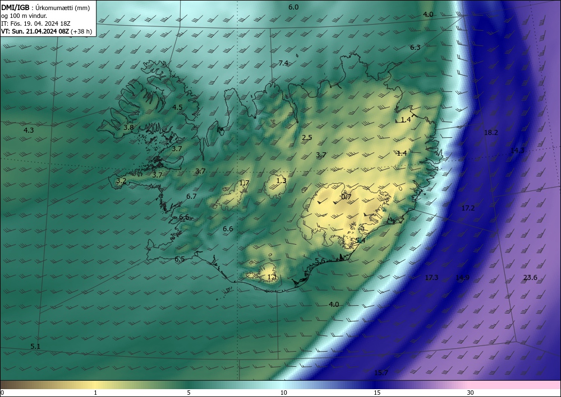The width and height of the screenshot is (561, 397).
Task: Click the 3.8 value on the map
Action: pyautogui.click(x=128, y=127)
